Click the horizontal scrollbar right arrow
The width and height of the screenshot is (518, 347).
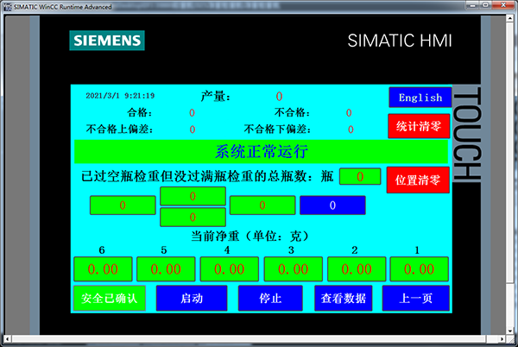point(502,338)
